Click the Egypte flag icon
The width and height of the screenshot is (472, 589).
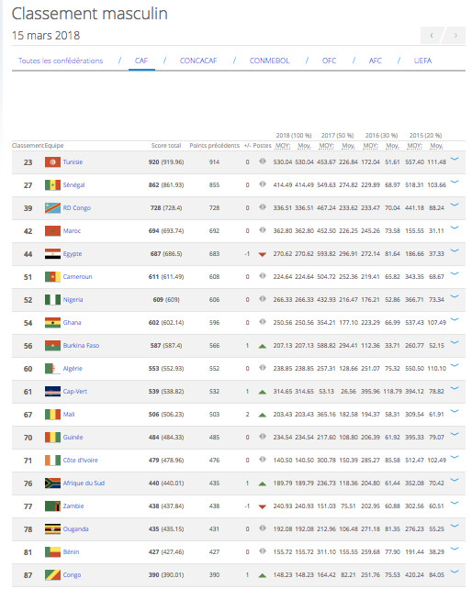click(x=52, y=254)
